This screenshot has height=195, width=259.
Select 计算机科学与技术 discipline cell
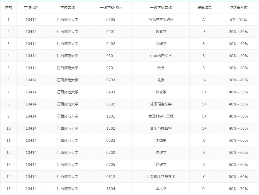161,177
